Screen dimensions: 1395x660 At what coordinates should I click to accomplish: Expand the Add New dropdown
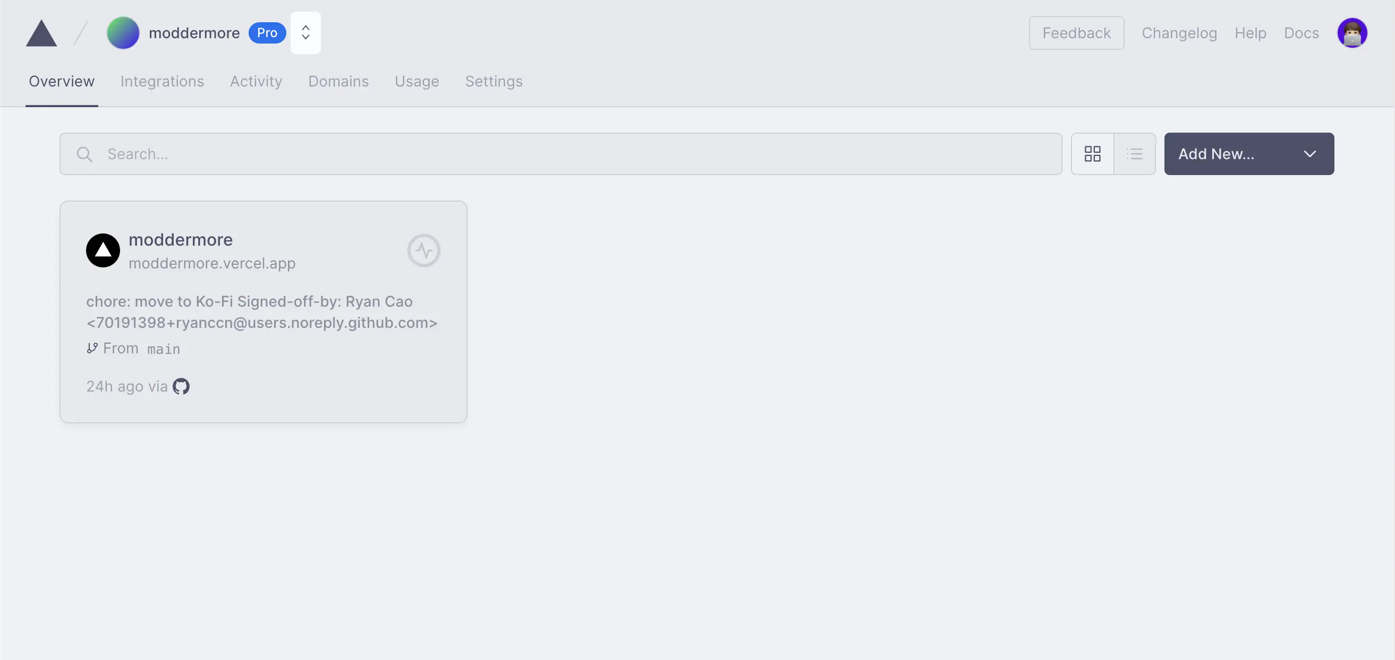coord(1249,154)
